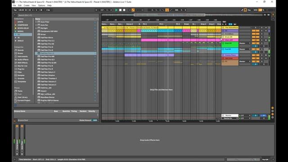Open the Device On automation chooser on Master
This screenshot has height=162, width=288.
230,118
